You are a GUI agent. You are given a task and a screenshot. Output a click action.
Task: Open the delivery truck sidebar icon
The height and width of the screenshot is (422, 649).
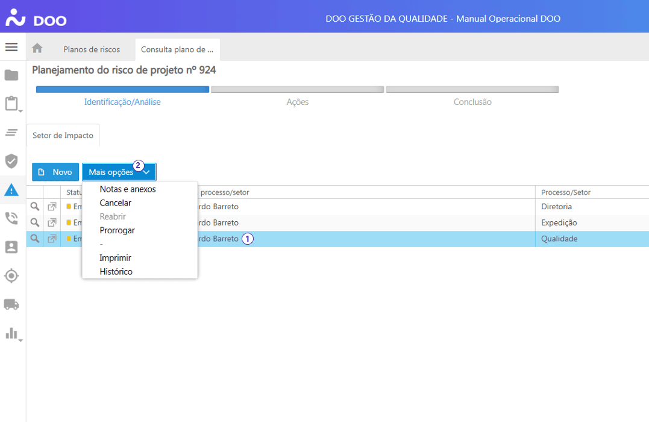(x=11, y=304)
